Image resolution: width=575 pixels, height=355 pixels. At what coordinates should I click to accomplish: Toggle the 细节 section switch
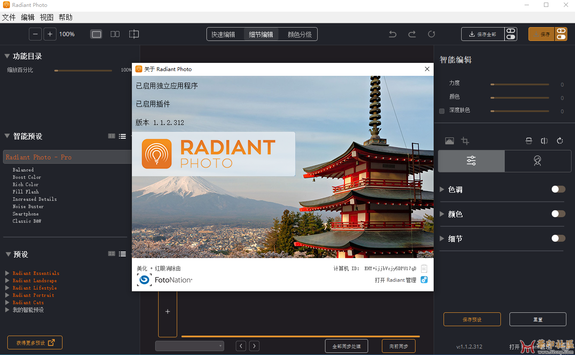tap(558, 238)
